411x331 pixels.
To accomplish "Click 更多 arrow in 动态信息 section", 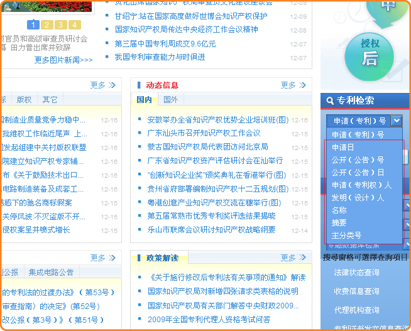I will click(293, 85).
